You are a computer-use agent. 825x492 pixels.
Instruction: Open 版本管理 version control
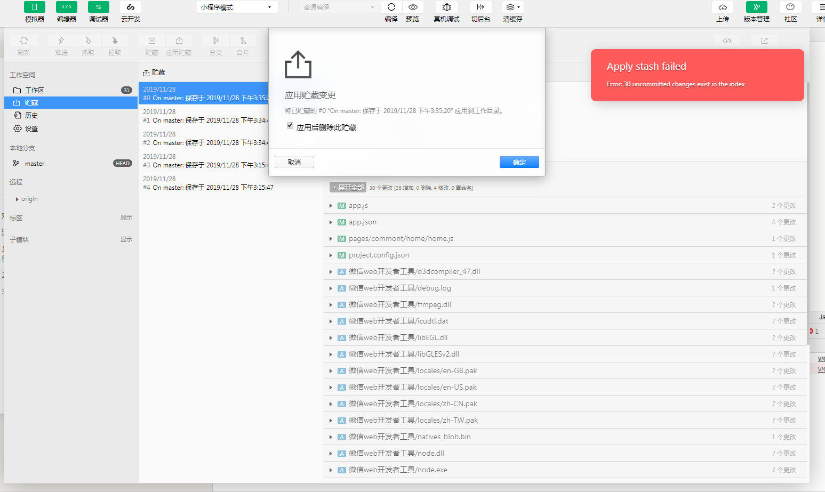click(757, 7)
